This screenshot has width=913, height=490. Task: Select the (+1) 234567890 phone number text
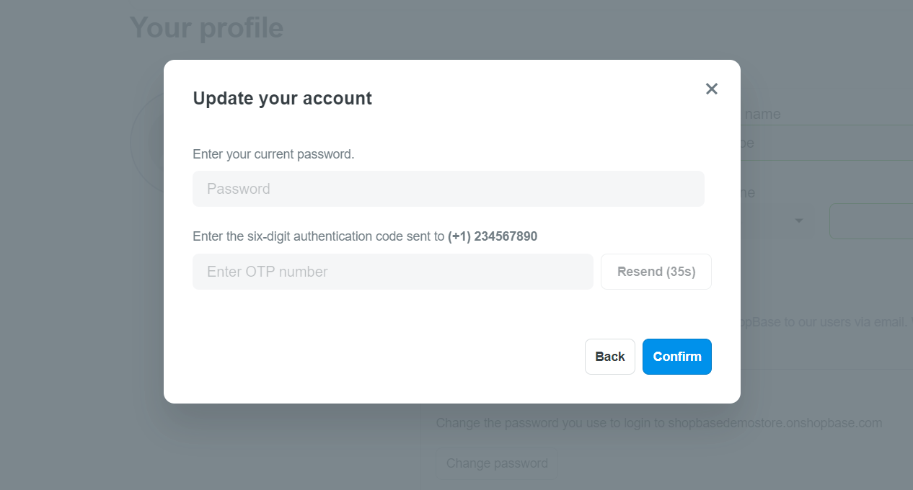493,236
